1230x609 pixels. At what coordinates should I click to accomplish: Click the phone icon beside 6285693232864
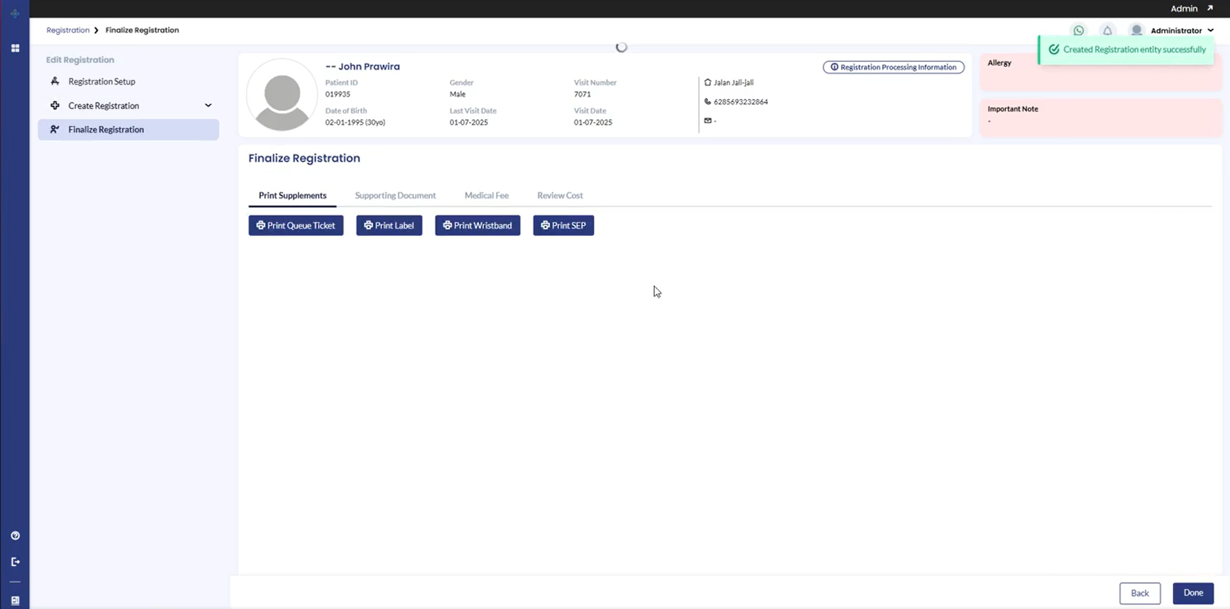[708, 102]
